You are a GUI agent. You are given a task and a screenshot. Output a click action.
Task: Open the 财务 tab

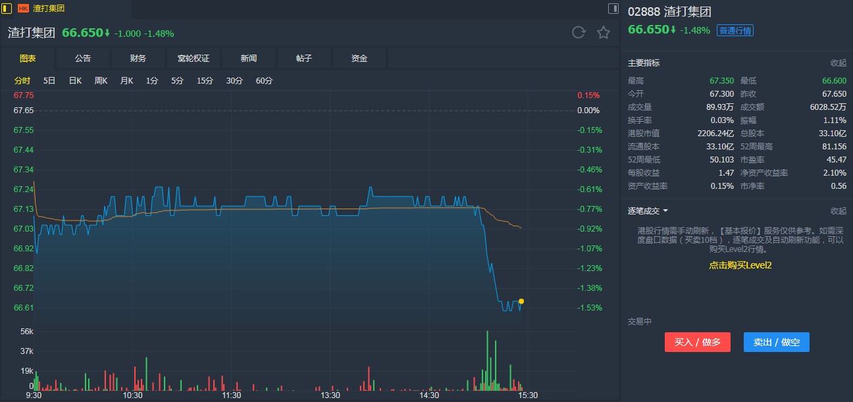[x=138, y=59]
